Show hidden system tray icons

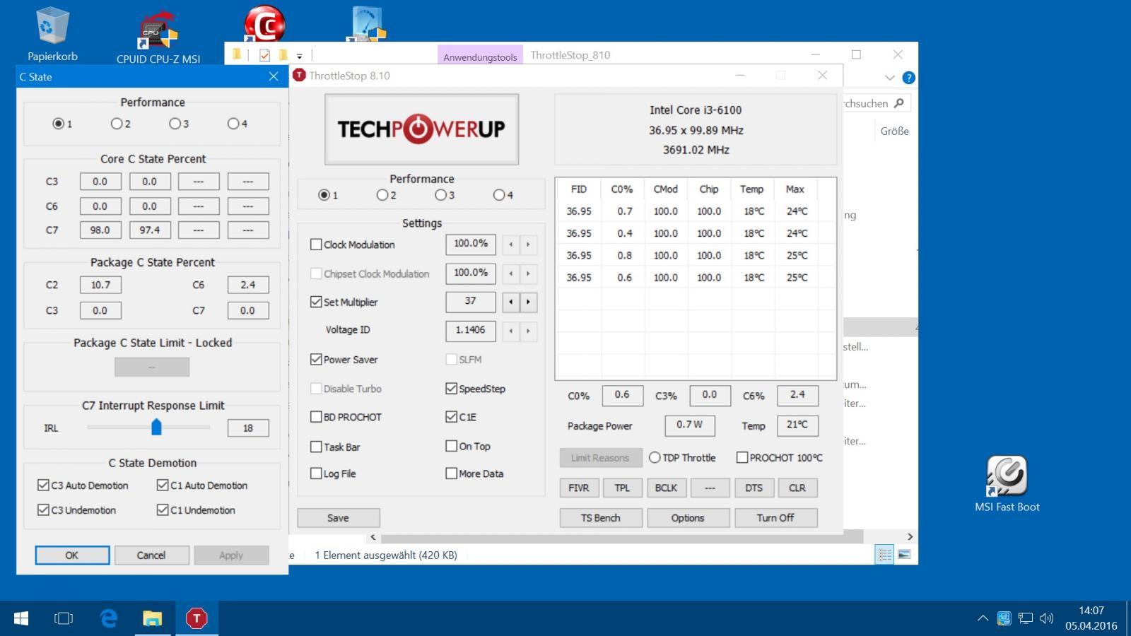(x=983, y=618)
